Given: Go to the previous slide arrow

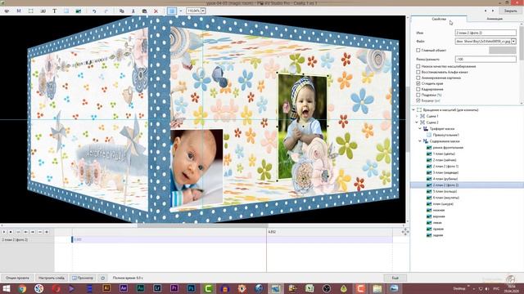Looking at the screenshot, I should pos(486,11).
